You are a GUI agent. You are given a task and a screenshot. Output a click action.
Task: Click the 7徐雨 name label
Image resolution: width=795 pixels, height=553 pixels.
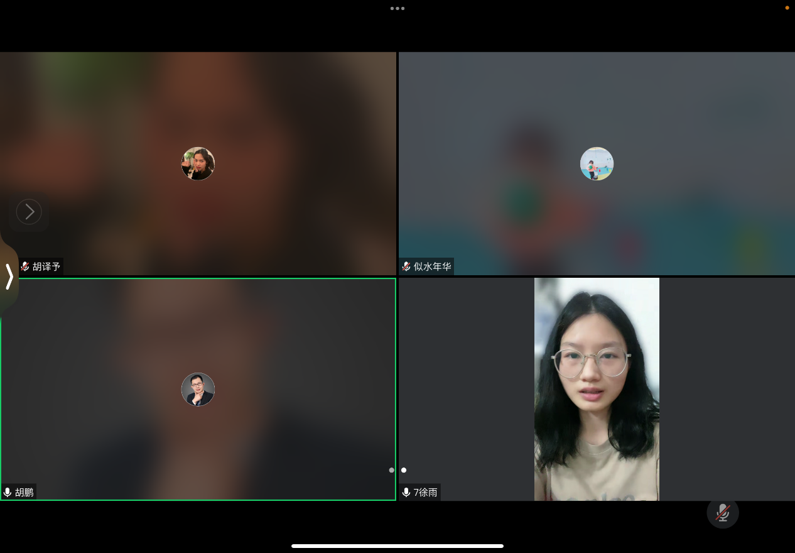[425, 492]
